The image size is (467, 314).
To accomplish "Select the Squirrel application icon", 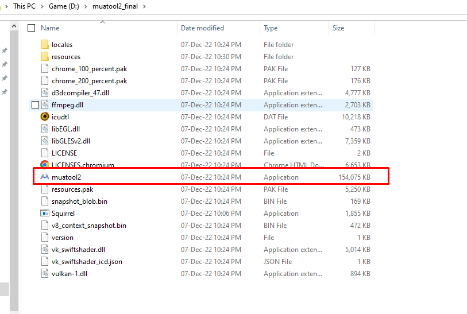I will pyautogui.click(x=45, y=214).
